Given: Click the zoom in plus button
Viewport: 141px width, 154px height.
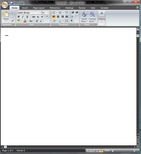Looking at the screenshot, I should (134, 150).
